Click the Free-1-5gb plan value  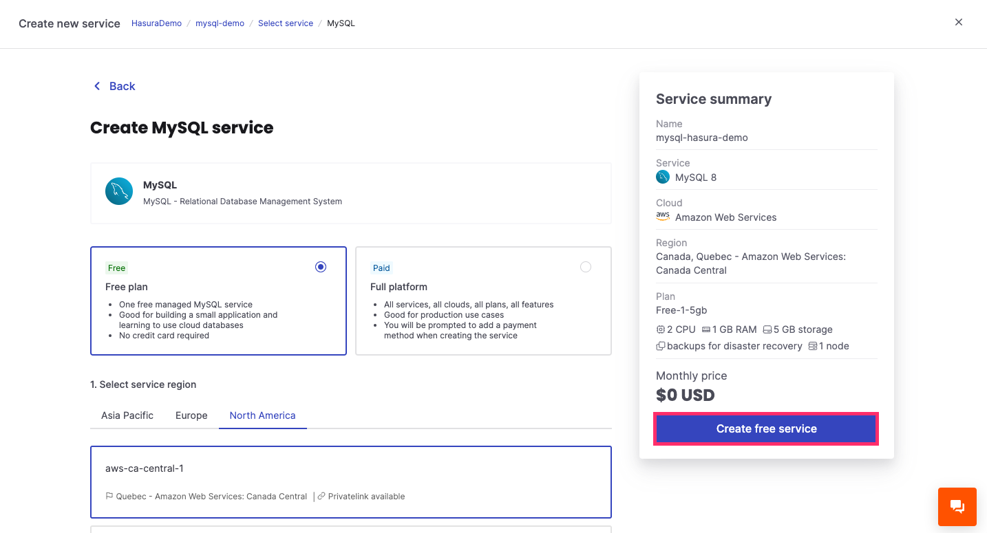click(x=681, y=310)
